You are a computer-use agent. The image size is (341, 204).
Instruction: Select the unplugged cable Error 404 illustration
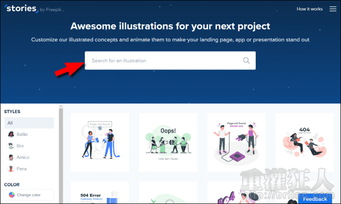236,142
